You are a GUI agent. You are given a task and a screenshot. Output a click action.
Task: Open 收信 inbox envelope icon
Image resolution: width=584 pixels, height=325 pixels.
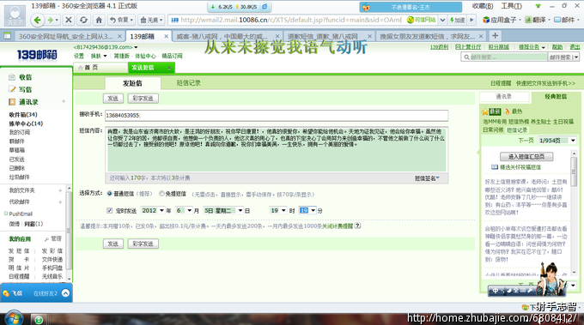coord(12,77)
